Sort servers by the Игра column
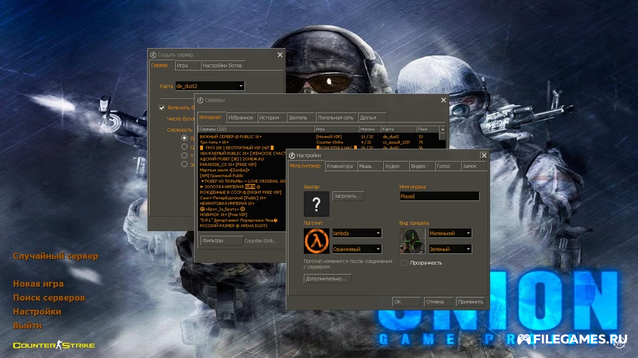Screen dimensions: 638x358 [x=337, y=129]
